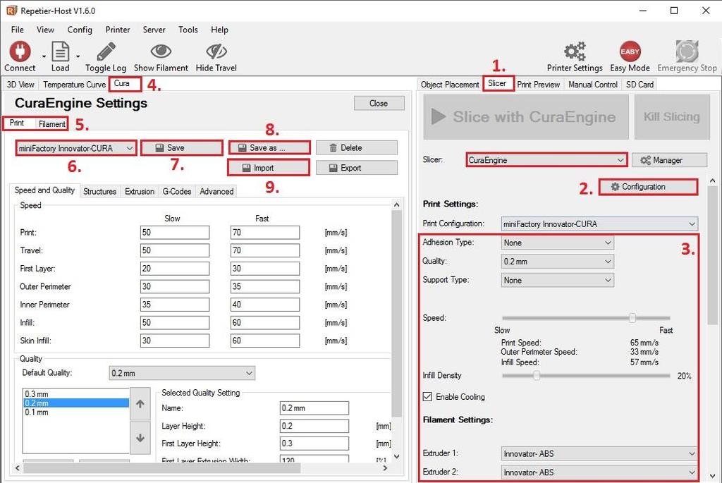Select 0.1 mm in quality list
The image size is (722, 483).
coord(76,412)
